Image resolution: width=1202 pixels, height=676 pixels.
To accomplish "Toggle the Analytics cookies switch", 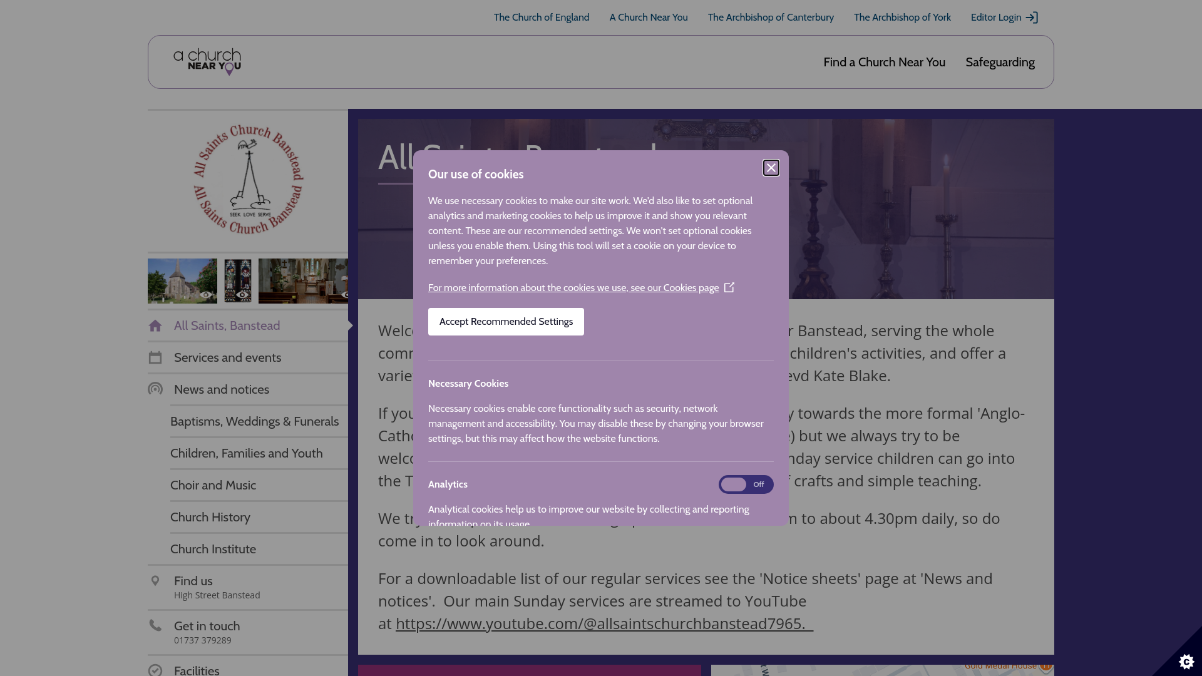I will click(746, 484).
